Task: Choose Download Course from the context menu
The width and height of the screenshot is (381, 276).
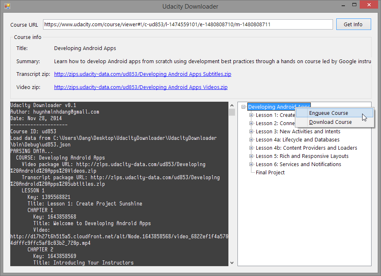Action: 335,122
